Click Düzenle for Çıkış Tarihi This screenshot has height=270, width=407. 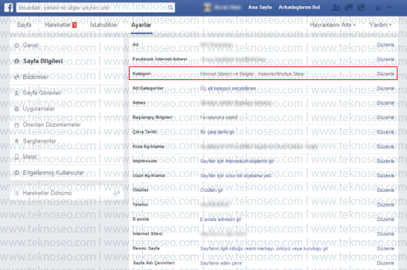point(385,132)
